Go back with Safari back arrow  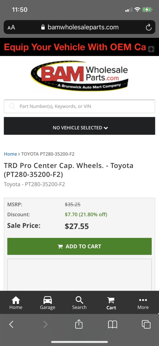click(11, 324)
